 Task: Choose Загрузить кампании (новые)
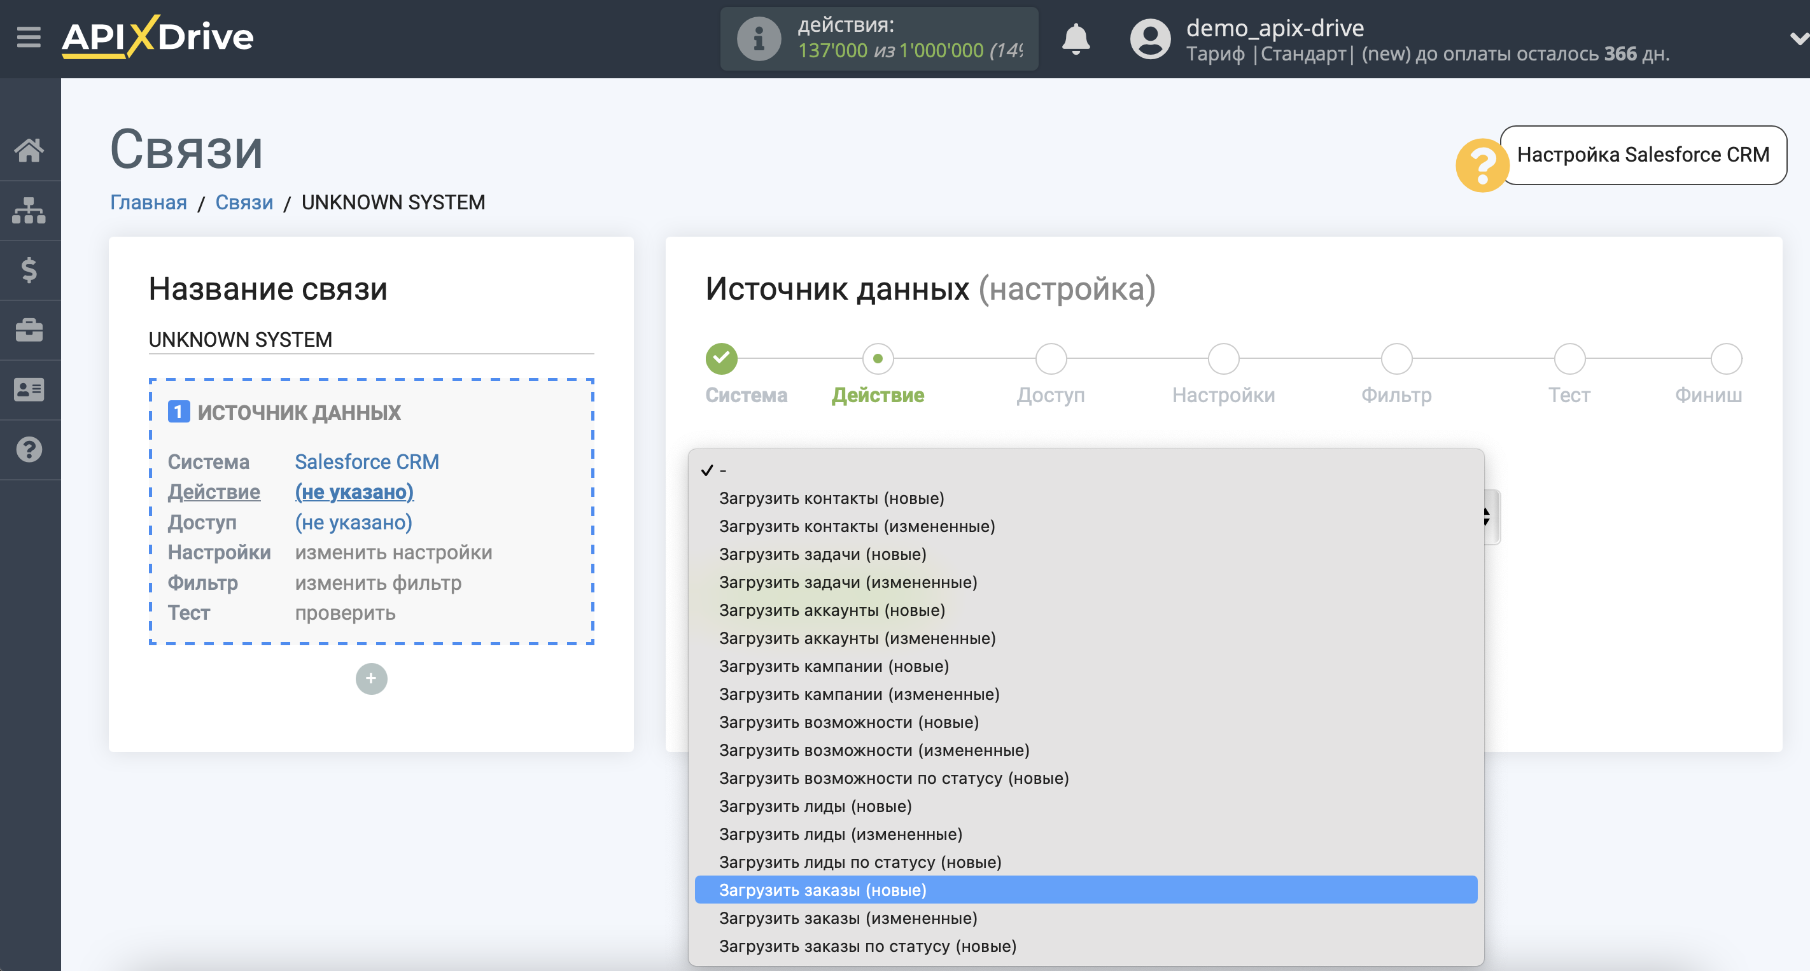pyautogui.click(x=1086, y=666)
